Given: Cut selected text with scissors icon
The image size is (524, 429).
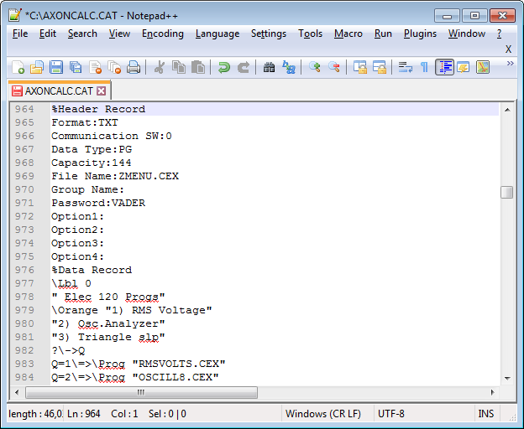Looking at the screenshot, I should point(160,67).
